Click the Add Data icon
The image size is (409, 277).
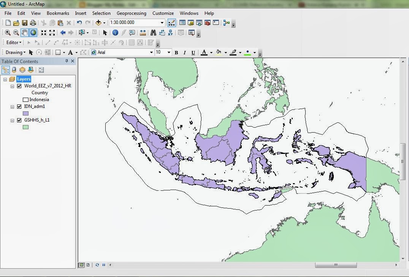point(98,22)
